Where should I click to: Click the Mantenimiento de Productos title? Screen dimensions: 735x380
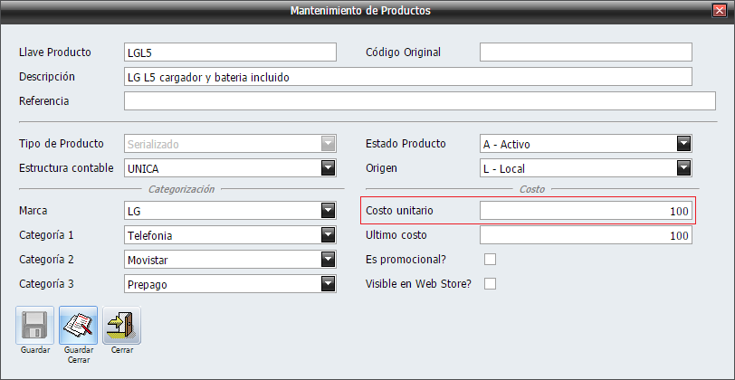pos(360,11)
